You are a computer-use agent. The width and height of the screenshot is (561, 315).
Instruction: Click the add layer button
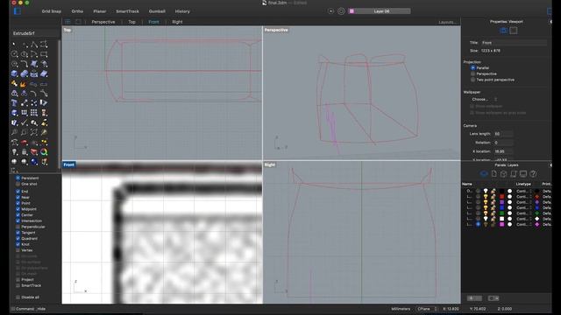coord(475,298)
